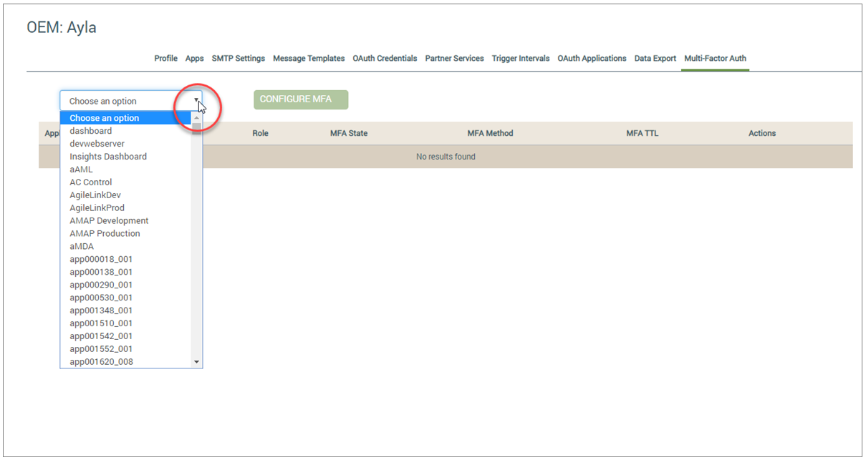Pick devwebserver in the dropdown list
Viewport: 866px width, 460px height.
(x=125, y=144)
